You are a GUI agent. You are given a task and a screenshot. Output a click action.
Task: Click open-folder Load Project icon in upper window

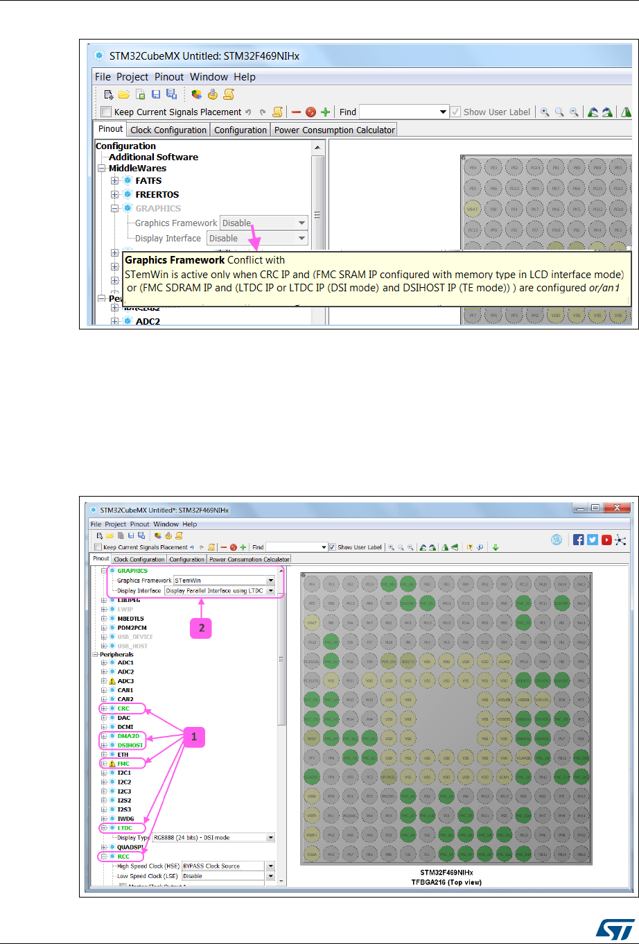tap(124, 94)
